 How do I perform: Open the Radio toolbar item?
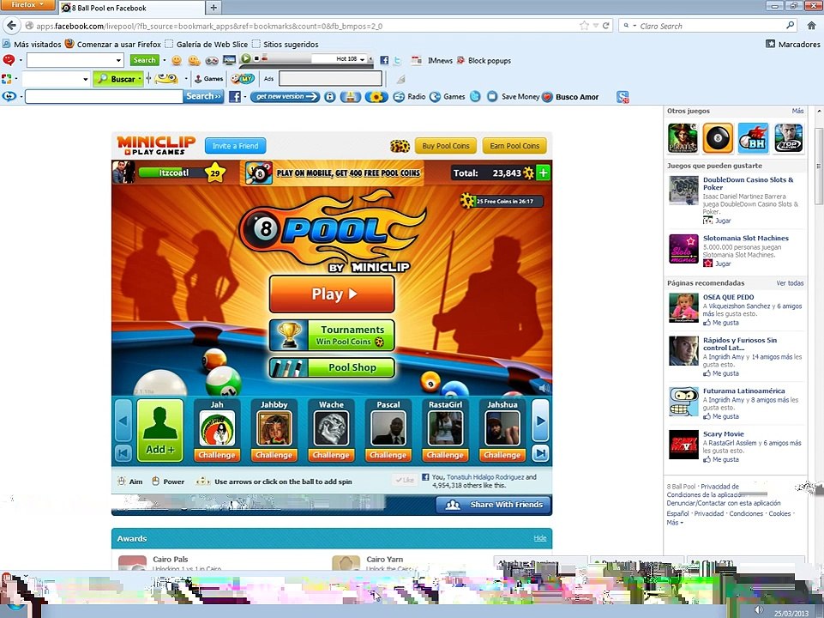(x=409, y=97)
